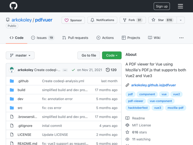Click the repository icon beside arkokoley
Screen dimensions: 193x145
[x=8, y=20]
